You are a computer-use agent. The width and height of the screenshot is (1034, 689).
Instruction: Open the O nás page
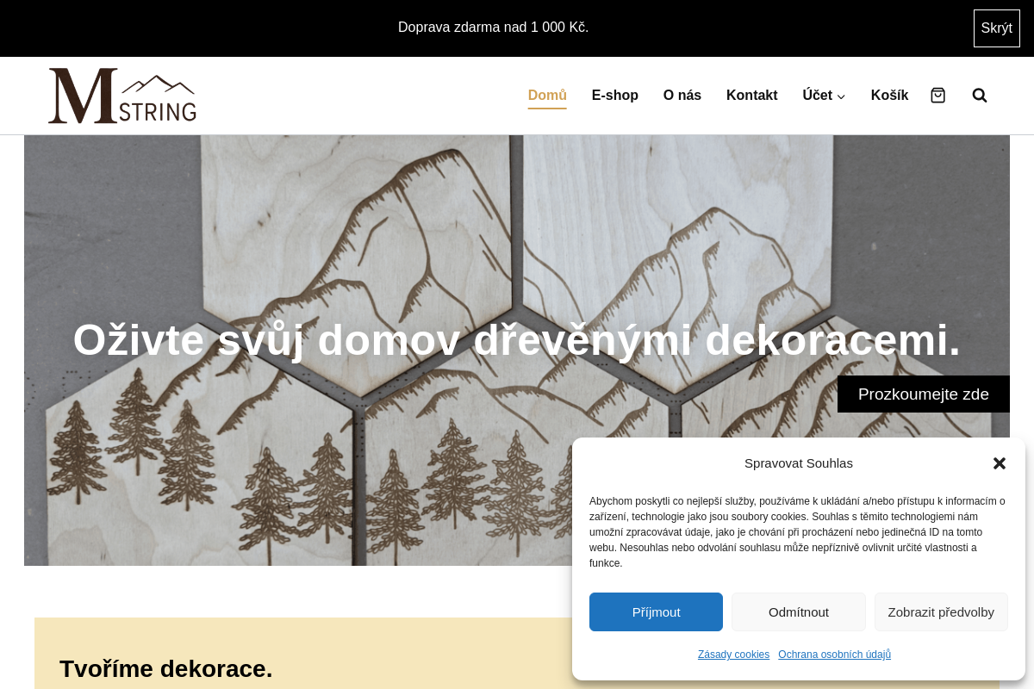[x=682, y=95]
